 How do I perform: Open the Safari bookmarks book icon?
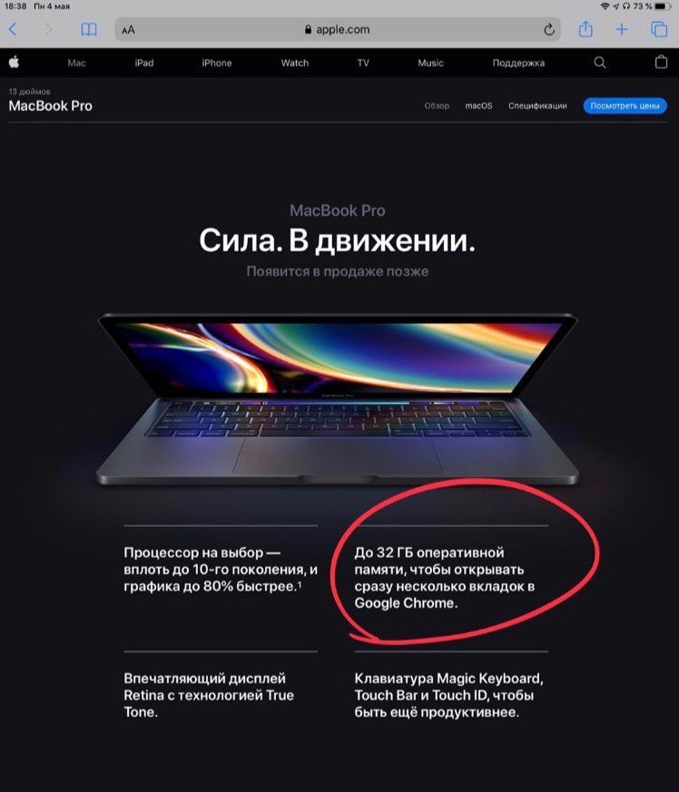pyautogui.click(x=89, y=29)
